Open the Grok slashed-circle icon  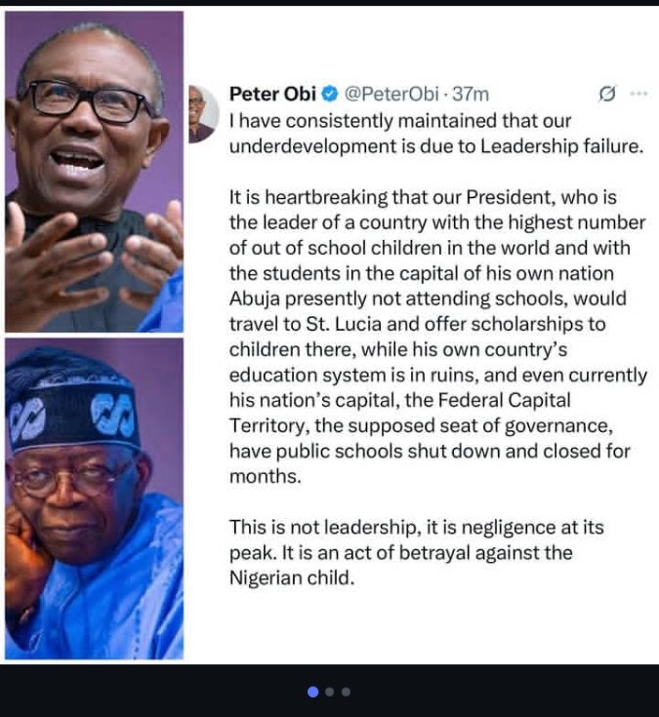[x=606, y=95]
